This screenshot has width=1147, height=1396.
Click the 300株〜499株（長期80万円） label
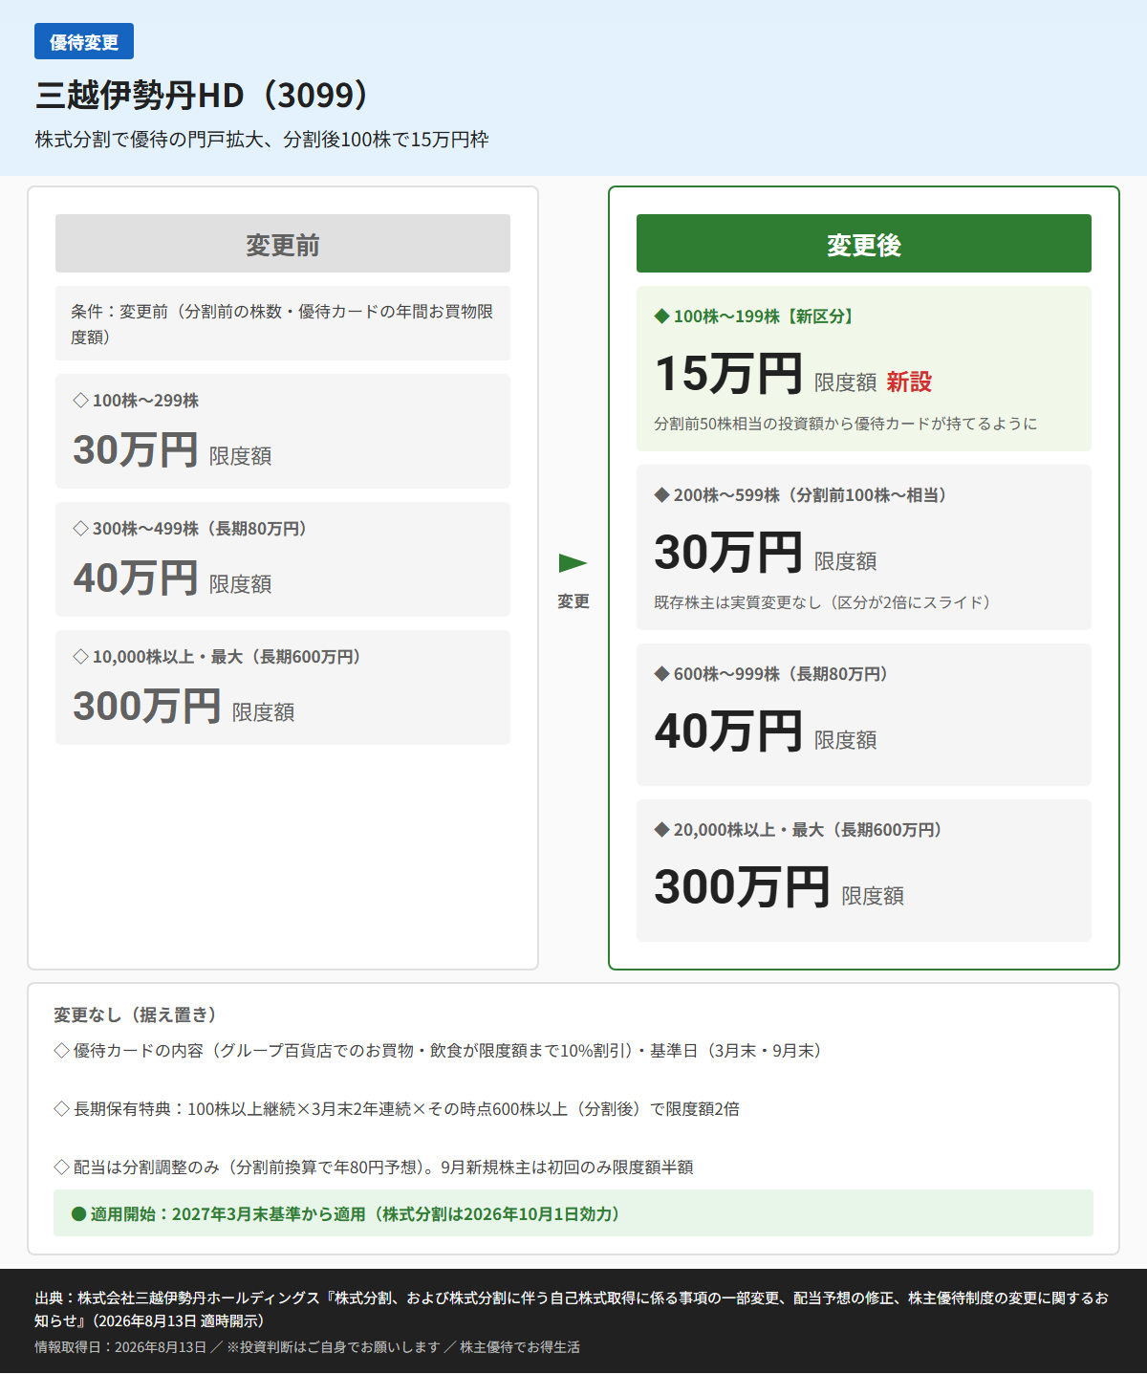pos(190,529)
